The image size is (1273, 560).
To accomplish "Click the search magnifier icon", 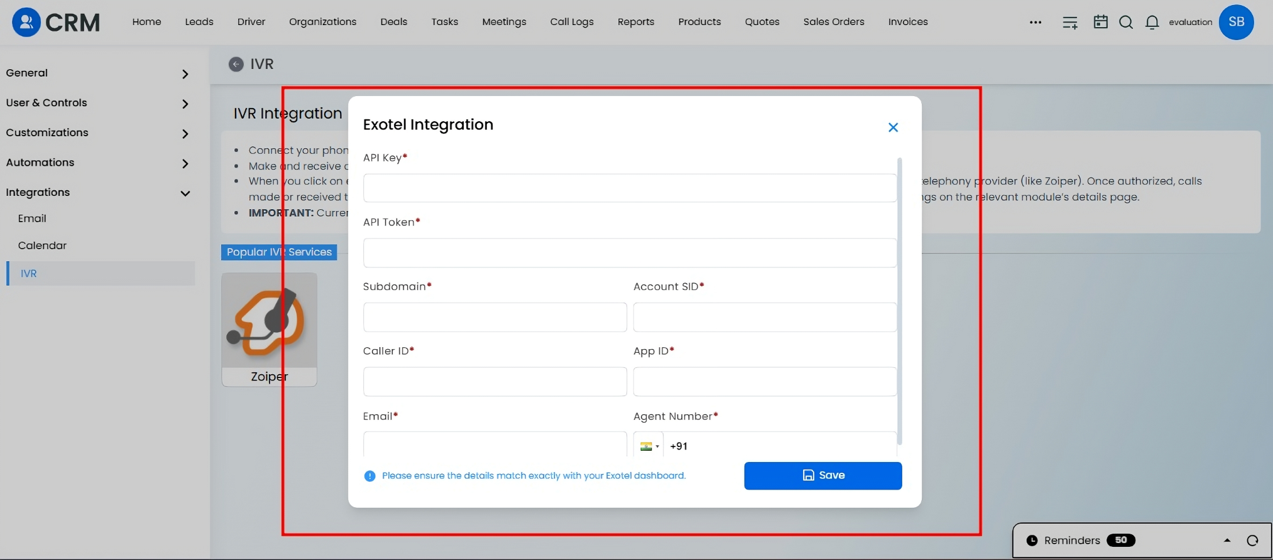I will tap(1126, 23).
